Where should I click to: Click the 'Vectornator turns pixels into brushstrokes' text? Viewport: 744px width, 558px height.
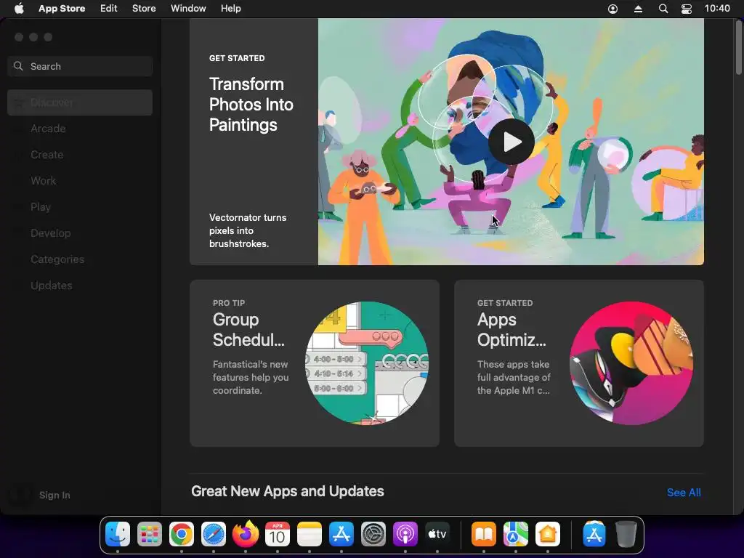tap(248, 230)
